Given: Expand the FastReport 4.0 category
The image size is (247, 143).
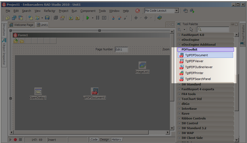Looking at the screenshot, I should click(179, 35).
